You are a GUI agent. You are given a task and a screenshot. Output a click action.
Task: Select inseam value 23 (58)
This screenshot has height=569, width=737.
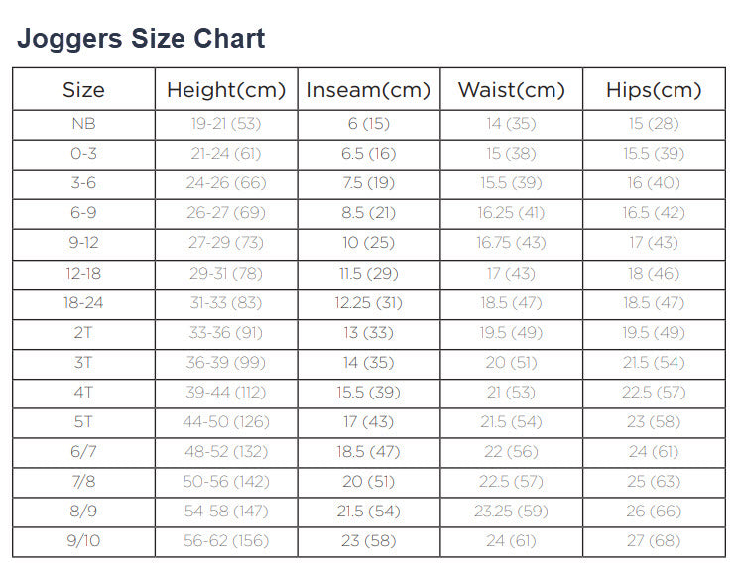(369, 541)
